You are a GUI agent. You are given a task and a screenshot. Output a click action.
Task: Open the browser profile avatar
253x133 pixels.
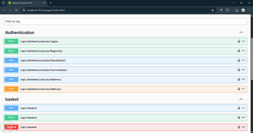243,10
